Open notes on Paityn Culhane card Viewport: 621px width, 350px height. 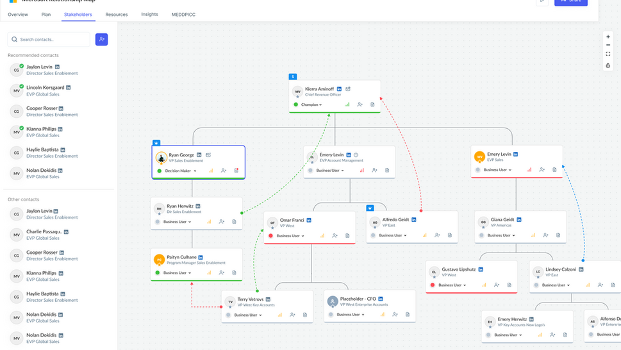click(234, 273)
